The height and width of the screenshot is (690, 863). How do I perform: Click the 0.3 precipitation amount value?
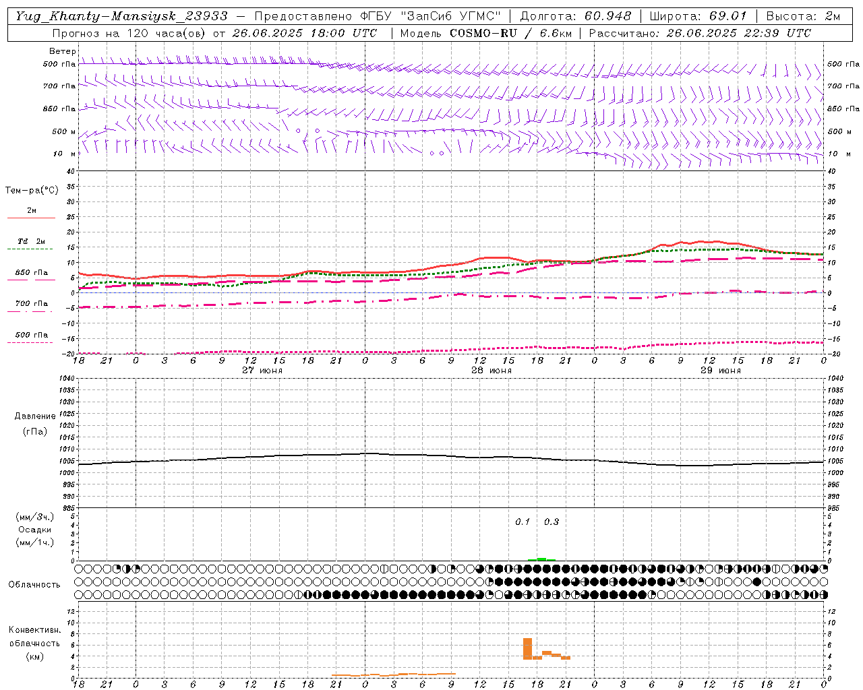[552, 522]
